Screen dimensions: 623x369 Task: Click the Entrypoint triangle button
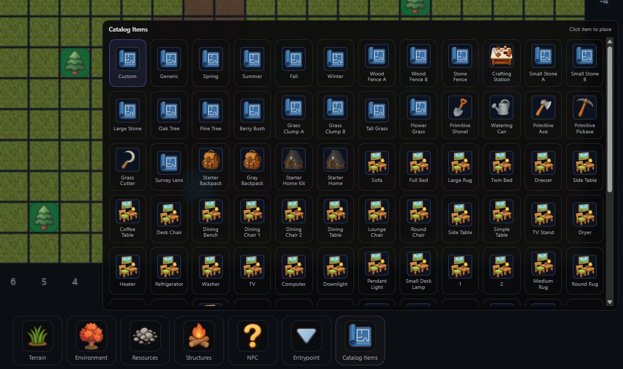[x=306, y=341]
